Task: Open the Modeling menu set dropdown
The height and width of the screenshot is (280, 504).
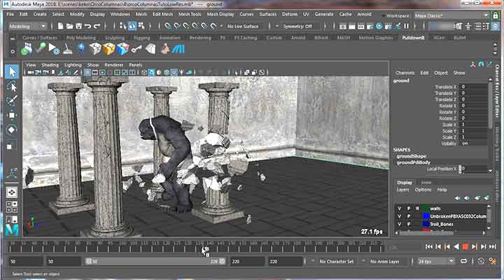Action: 28,25
